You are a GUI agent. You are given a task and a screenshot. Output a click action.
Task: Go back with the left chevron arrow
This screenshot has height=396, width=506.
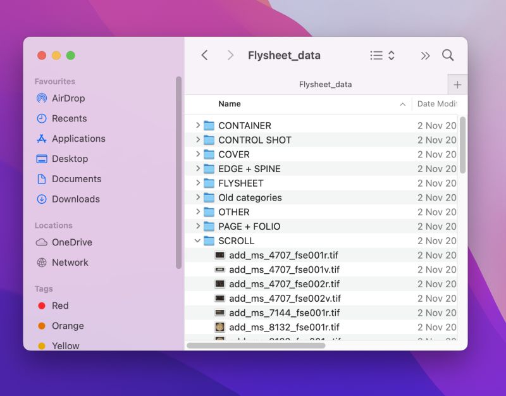pos(204,55)
